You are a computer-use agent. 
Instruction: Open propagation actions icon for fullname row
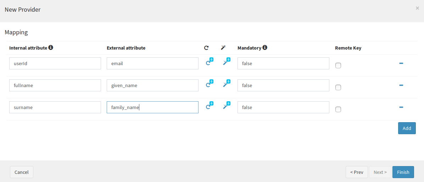[x=208, y=85]
